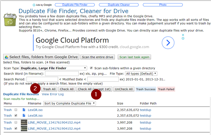Open Duplicate File Finder ad link
The image size is (211, 135).
tap(75, 5)
